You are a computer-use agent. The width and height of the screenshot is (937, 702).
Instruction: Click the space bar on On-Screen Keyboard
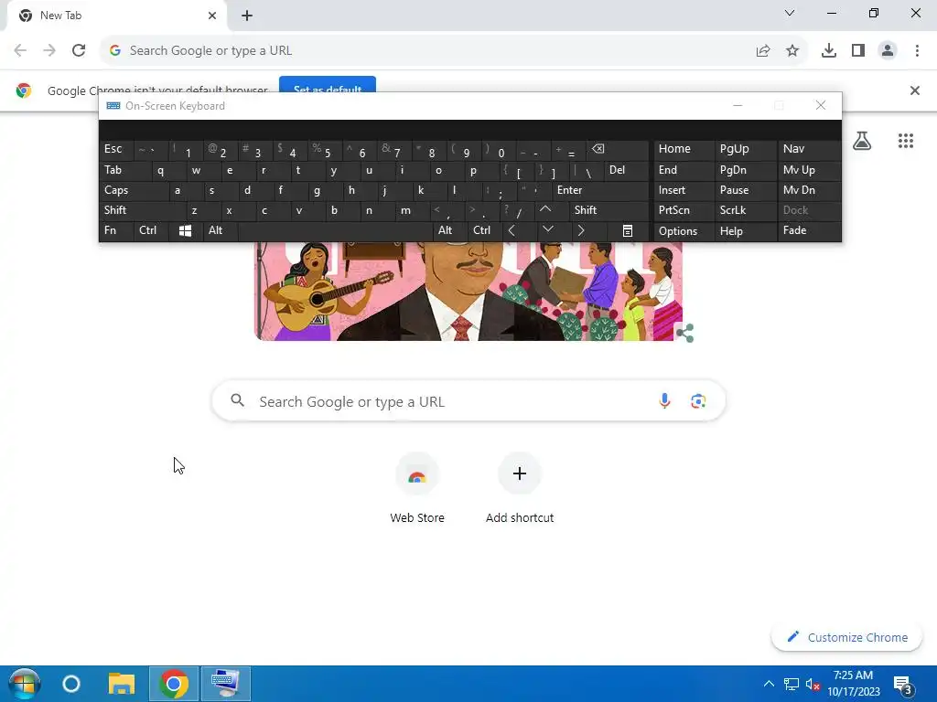pos(335,230)
